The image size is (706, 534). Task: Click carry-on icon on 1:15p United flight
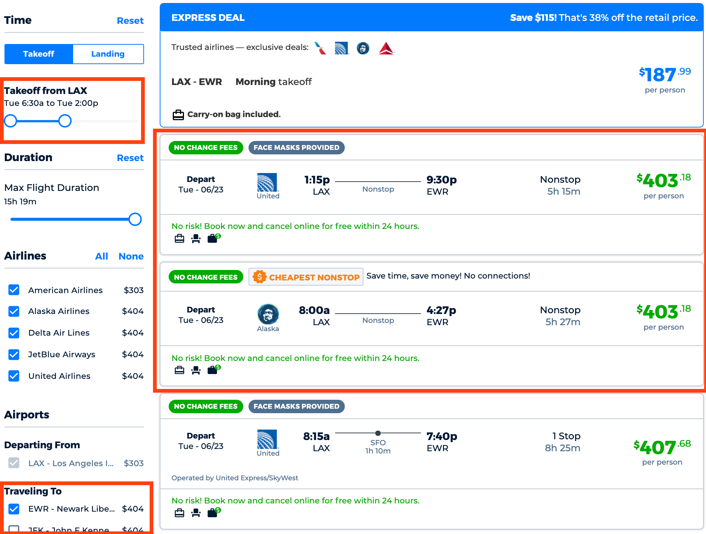coord(179,238)
